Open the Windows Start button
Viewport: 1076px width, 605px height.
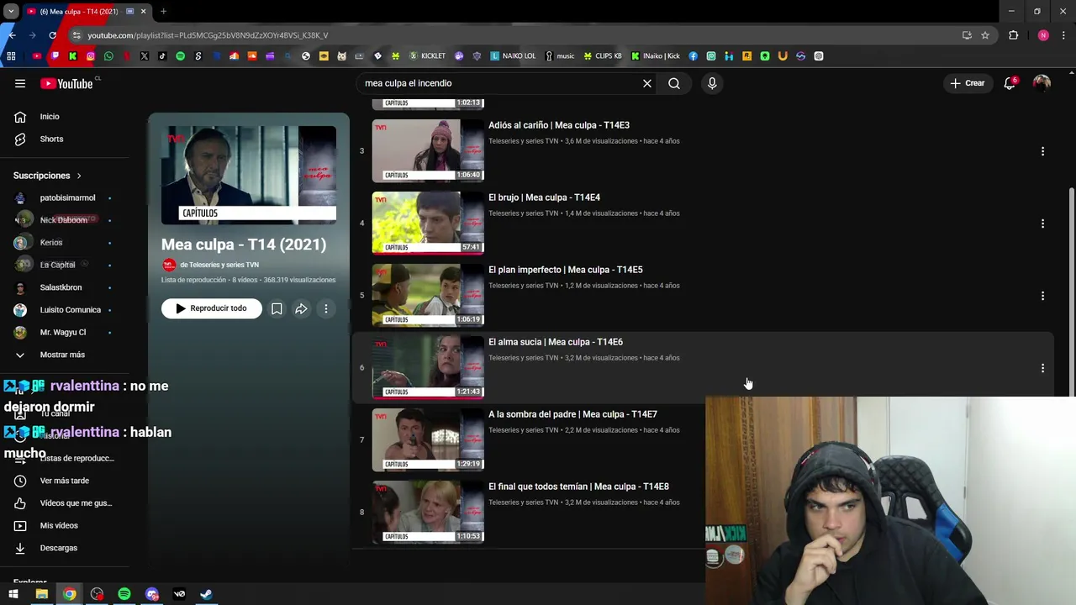click(13, 594)
